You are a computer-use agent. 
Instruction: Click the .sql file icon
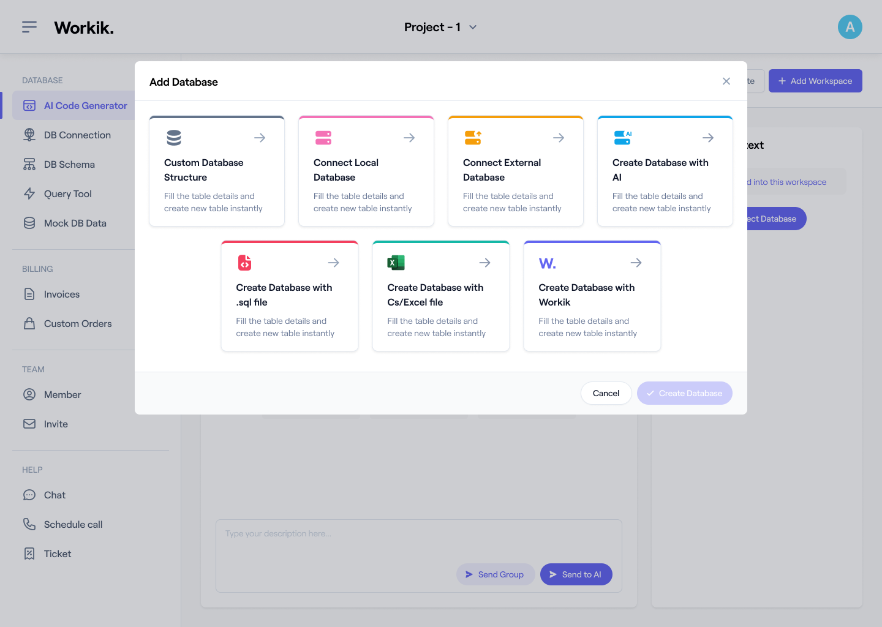click(x=244, y=263)
